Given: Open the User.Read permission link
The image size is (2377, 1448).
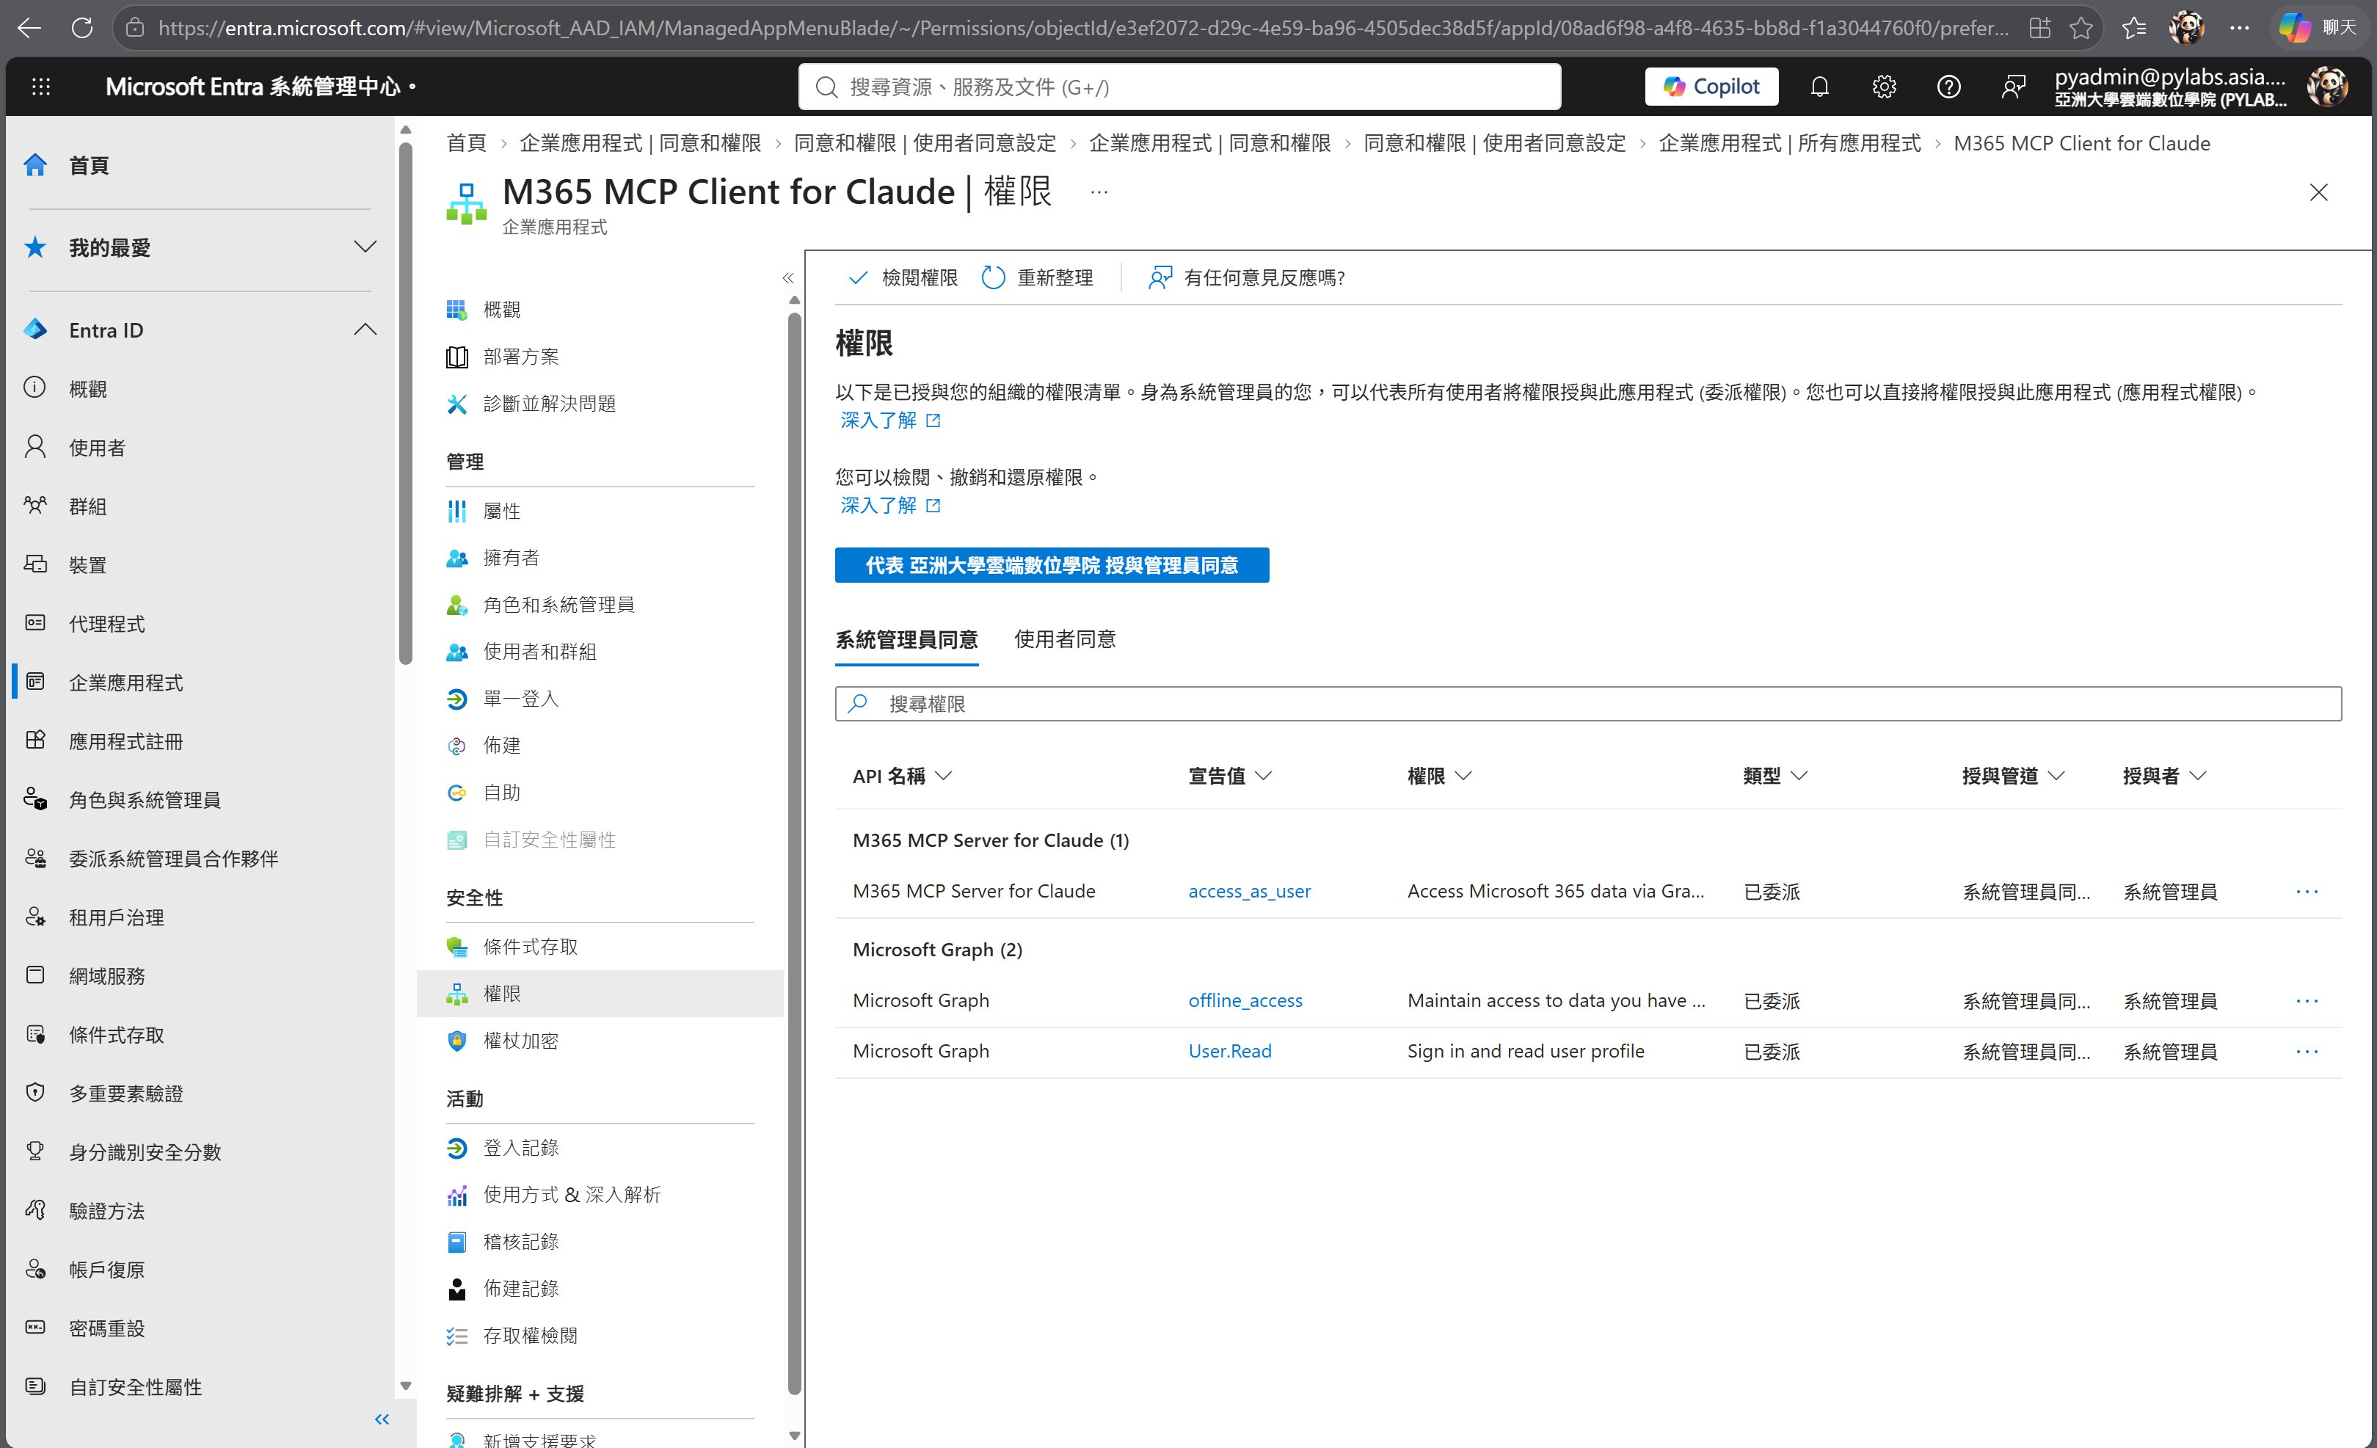Looking at the screenshot, I should click(x=1230, y=1050).
